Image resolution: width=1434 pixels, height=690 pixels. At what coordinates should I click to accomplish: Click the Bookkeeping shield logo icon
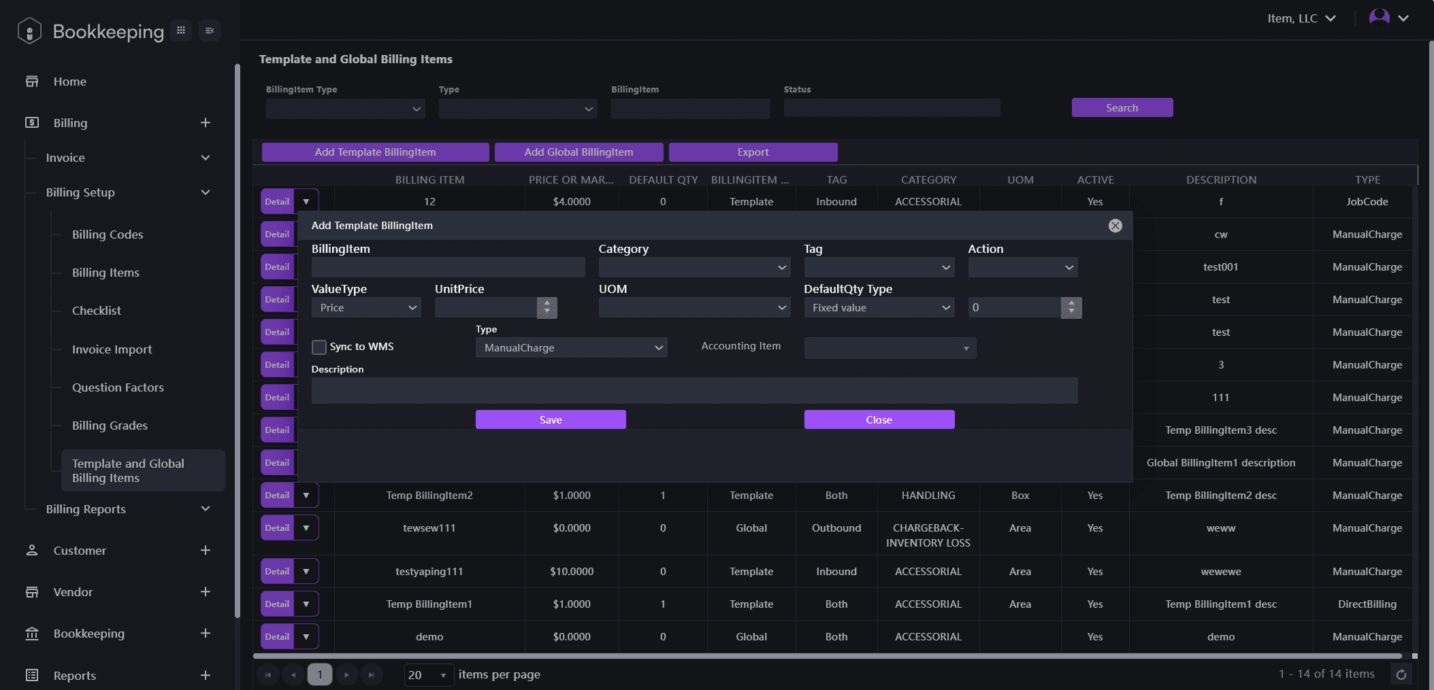[29, 31]
